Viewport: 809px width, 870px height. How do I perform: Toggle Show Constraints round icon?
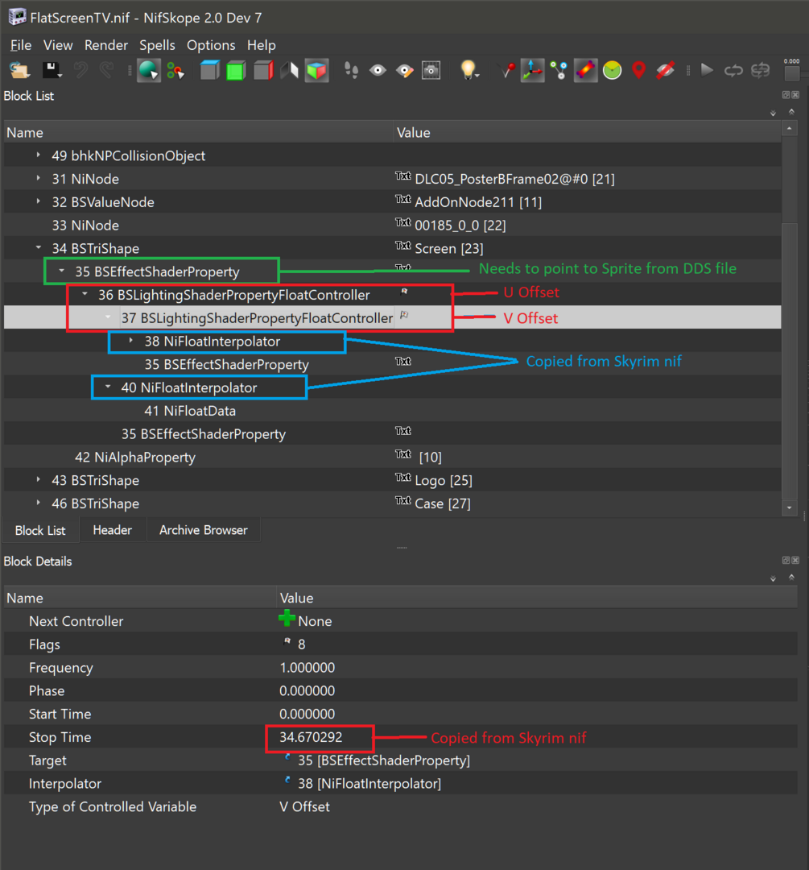(612, 70)
